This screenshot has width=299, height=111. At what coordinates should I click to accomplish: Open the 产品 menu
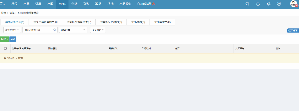tap(26, 4)
